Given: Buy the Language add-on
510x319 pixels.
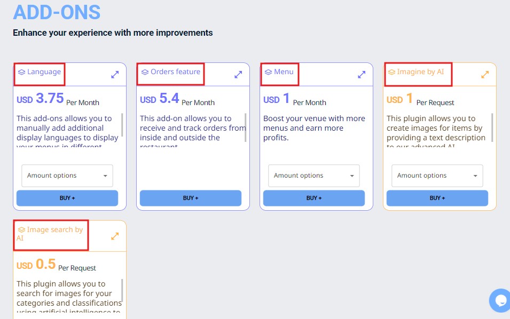Looking at the screenshot, I should coord(67,198).
